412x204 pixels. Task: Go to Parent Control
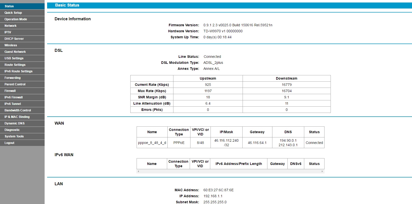pos(22,84)
